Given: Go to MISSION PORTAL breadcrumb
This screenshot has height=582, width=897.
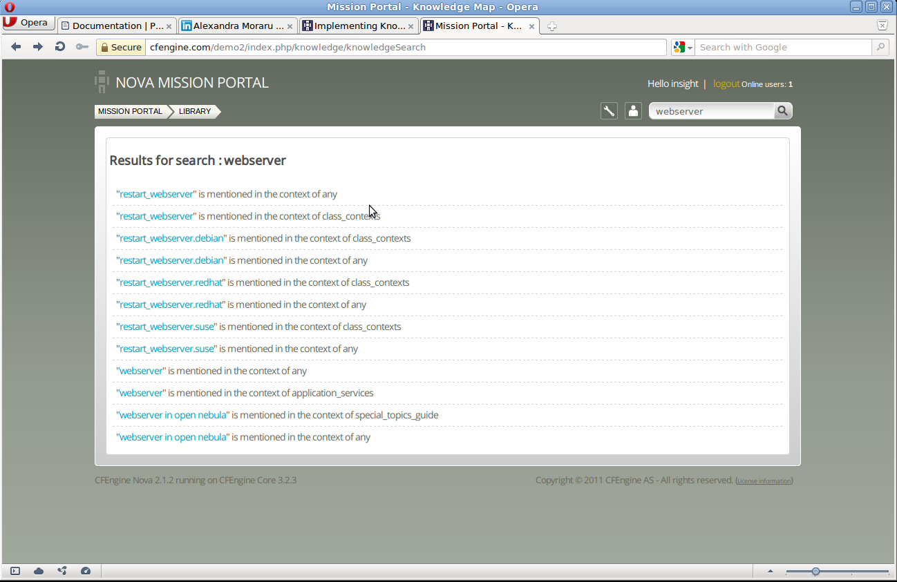Looking at the screenshot, I should point(130,111).
